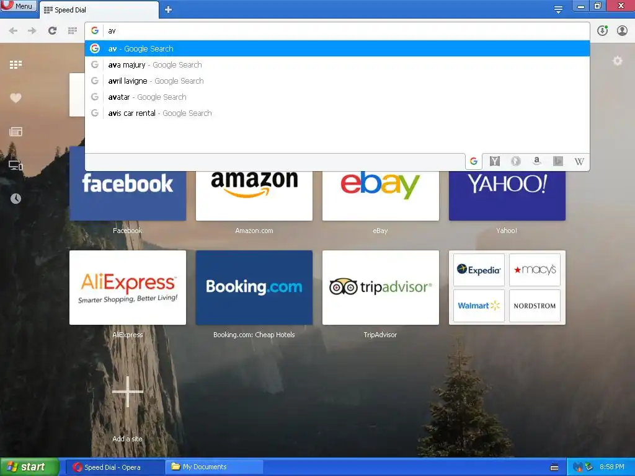The width and height of the screenshot is (635, 476).
Task: Open the Amazon.com speed dial tile
Action: pos(254,195)
